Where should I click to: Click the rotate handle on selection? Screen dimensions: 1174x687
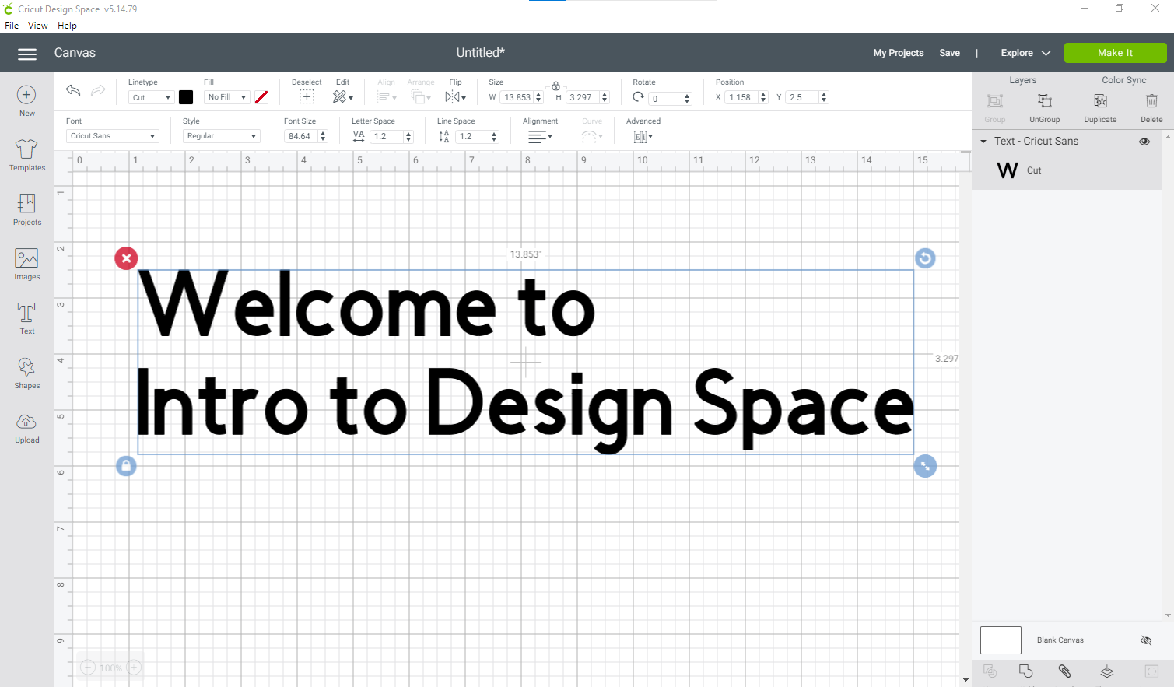point(925,258)
